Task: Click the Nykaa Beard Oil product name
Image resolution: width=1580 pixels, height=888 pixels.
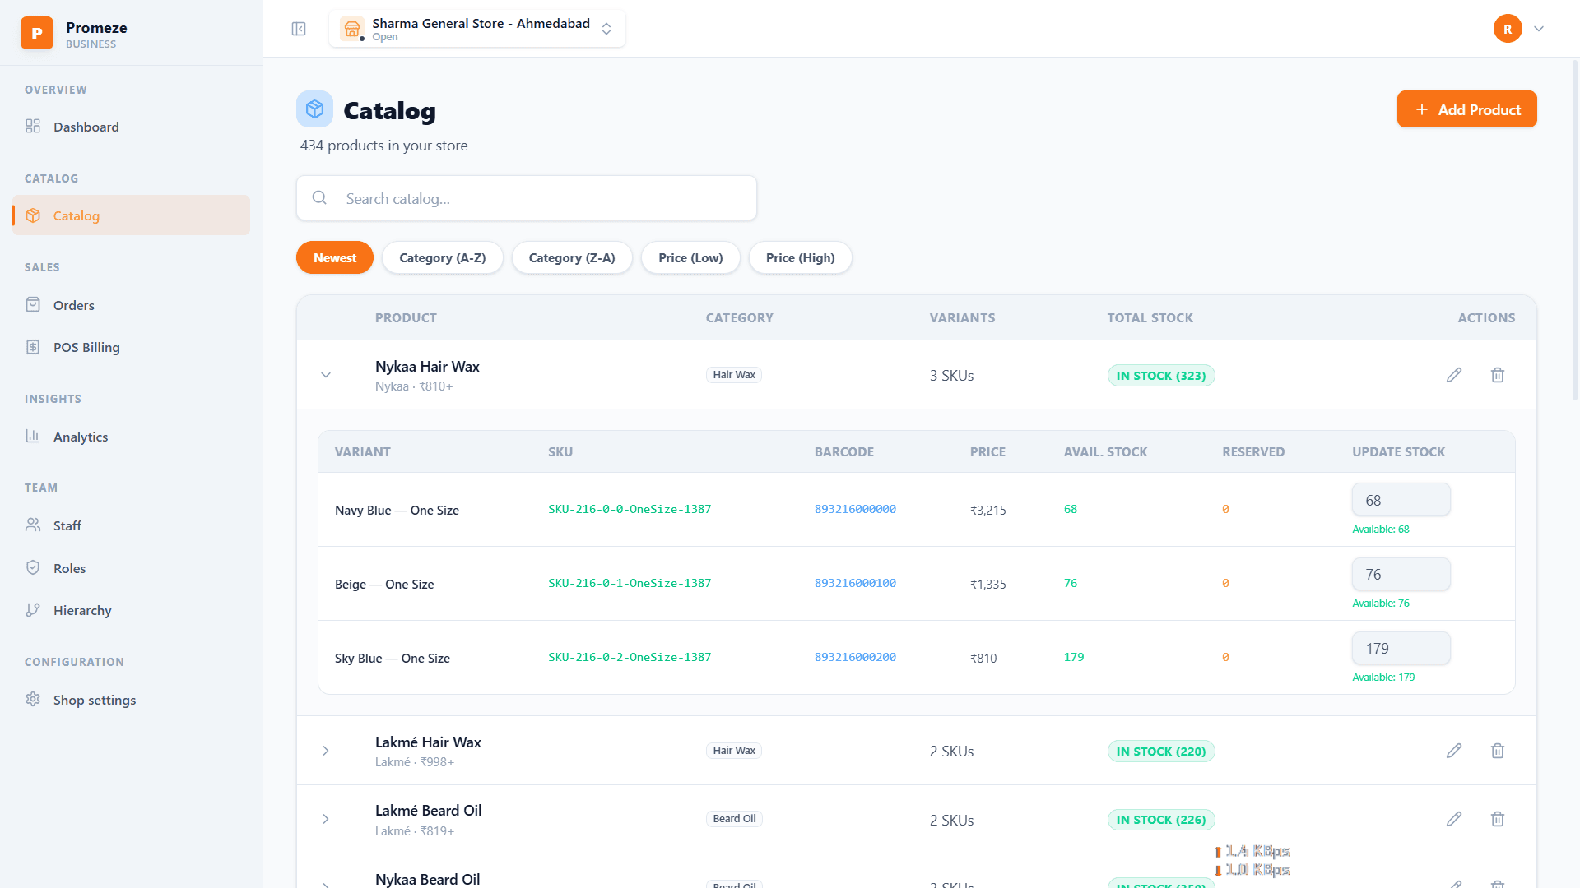Action: 427,879
